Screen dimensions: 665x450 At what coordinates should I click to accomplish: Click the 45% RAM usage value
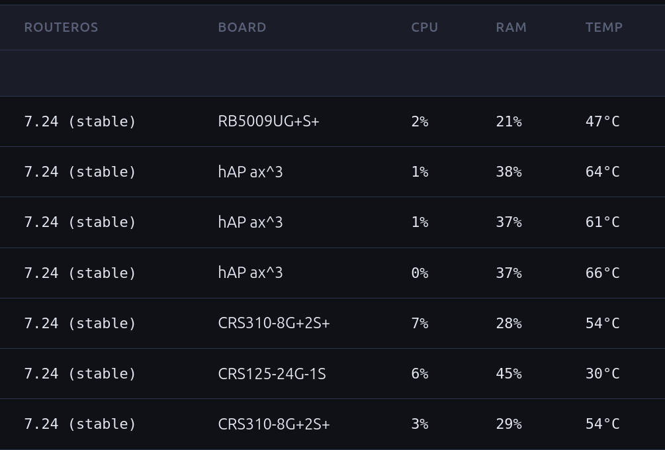pyautogui.click(x=509, y=374)
